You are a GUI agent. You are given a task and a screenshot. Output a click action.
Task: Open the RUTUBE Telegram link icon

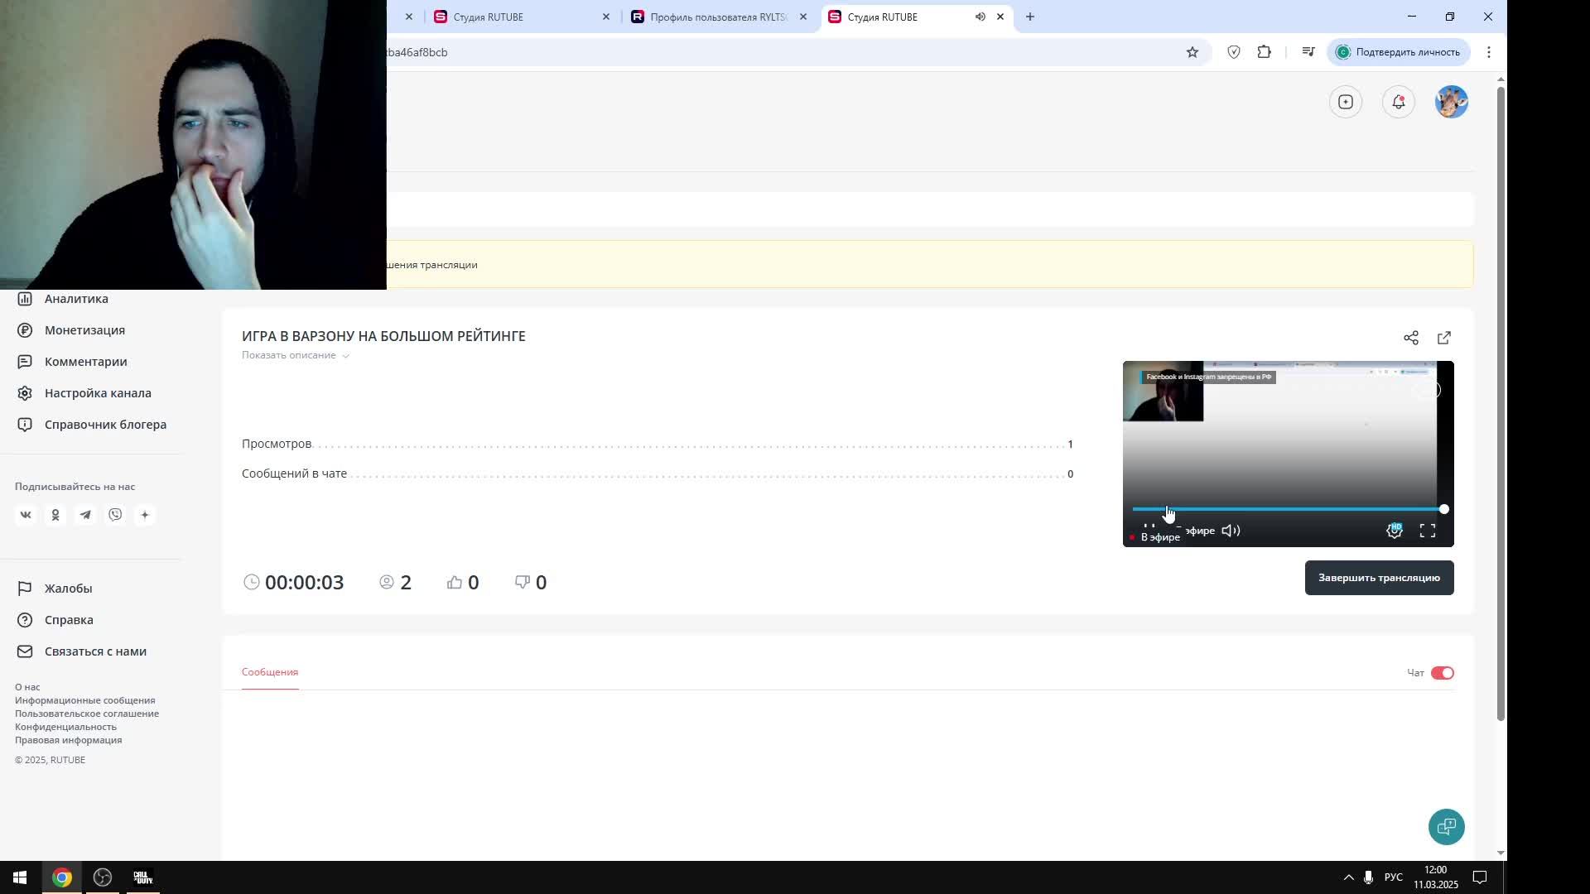pyautogui.click(x=85, y=515)
